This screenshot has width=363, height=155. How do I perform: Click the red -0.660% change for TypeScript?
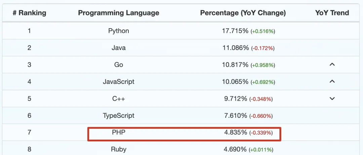click(x=261, y=116)
